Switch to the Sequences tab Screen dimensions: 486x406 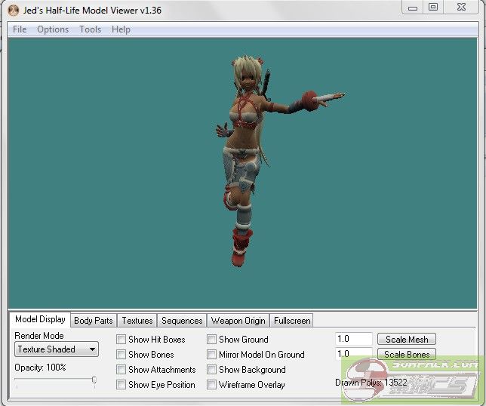[182, 321]
